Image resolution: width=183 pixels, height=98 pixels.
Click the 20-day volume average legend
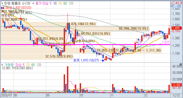[28, 65]
